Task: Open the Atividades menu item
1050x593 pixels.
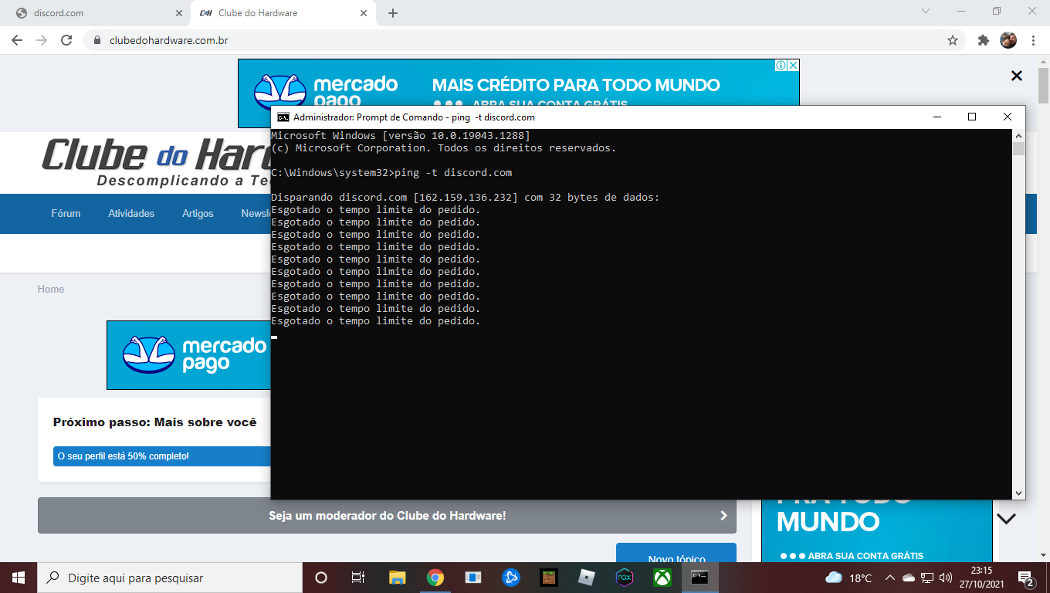Action: click(x=131, y=213)
